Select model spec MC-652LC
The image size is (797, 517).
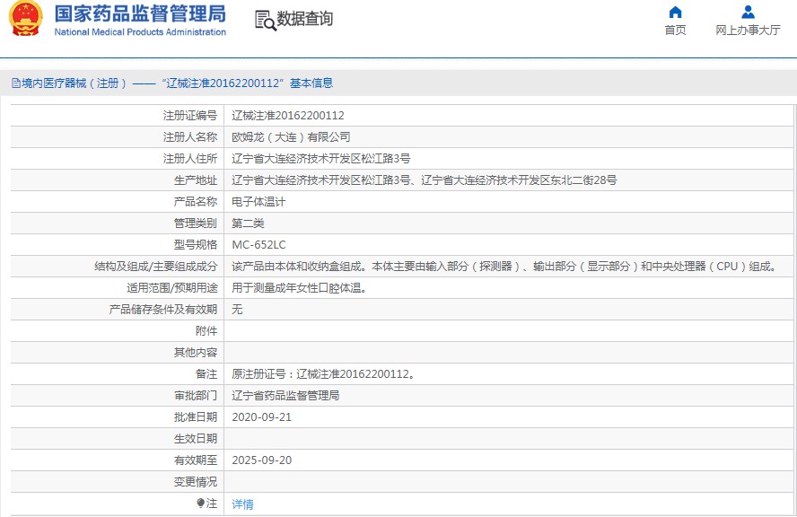[x=258, y=245]
